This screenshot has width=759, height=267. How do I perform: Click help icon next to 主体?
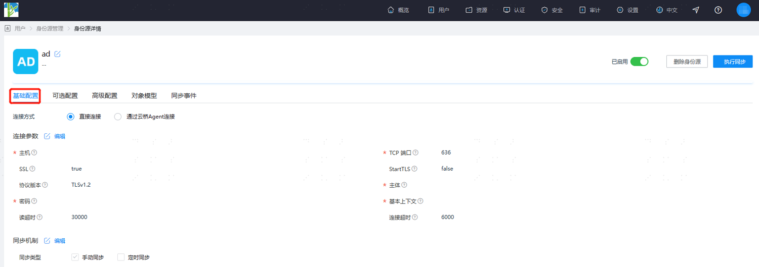pos(404,185)
